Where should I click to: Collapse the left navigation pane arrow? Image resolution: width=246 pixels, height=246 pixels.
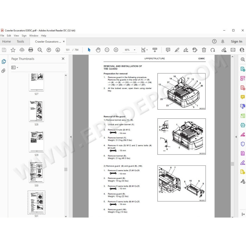[71, 137]
